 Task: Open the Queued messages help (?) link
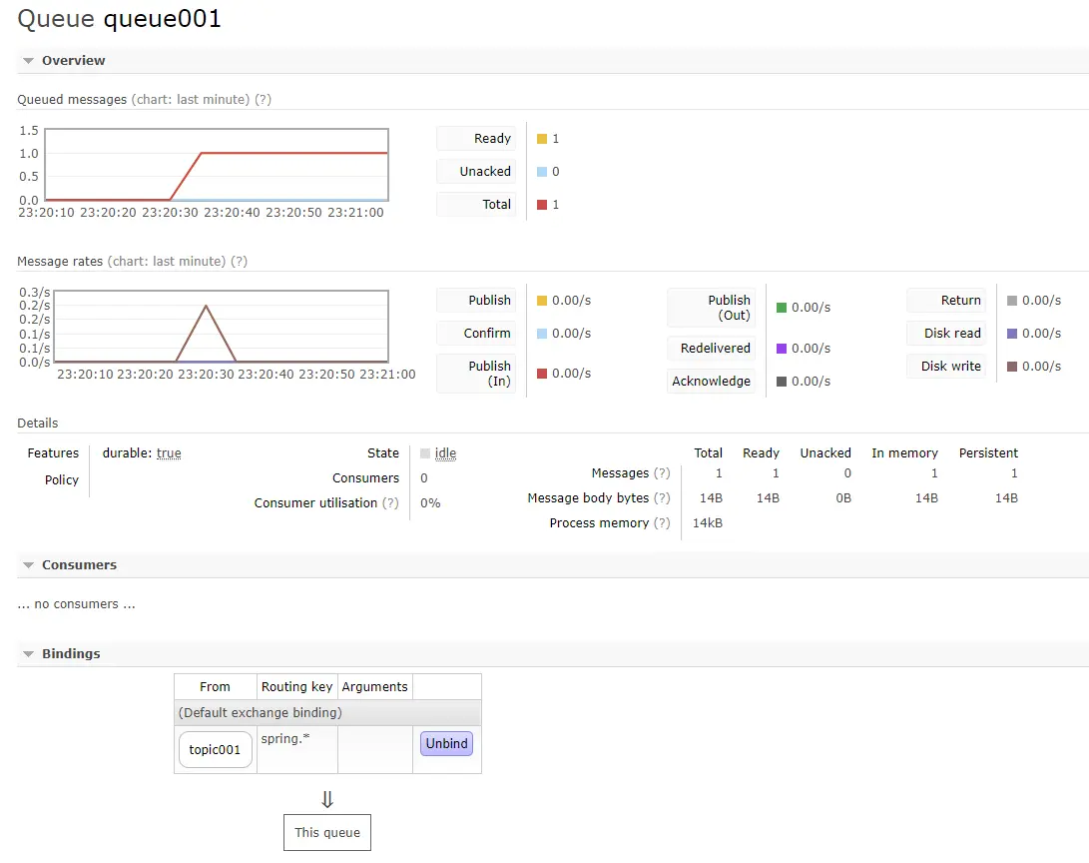click(263, 99)
